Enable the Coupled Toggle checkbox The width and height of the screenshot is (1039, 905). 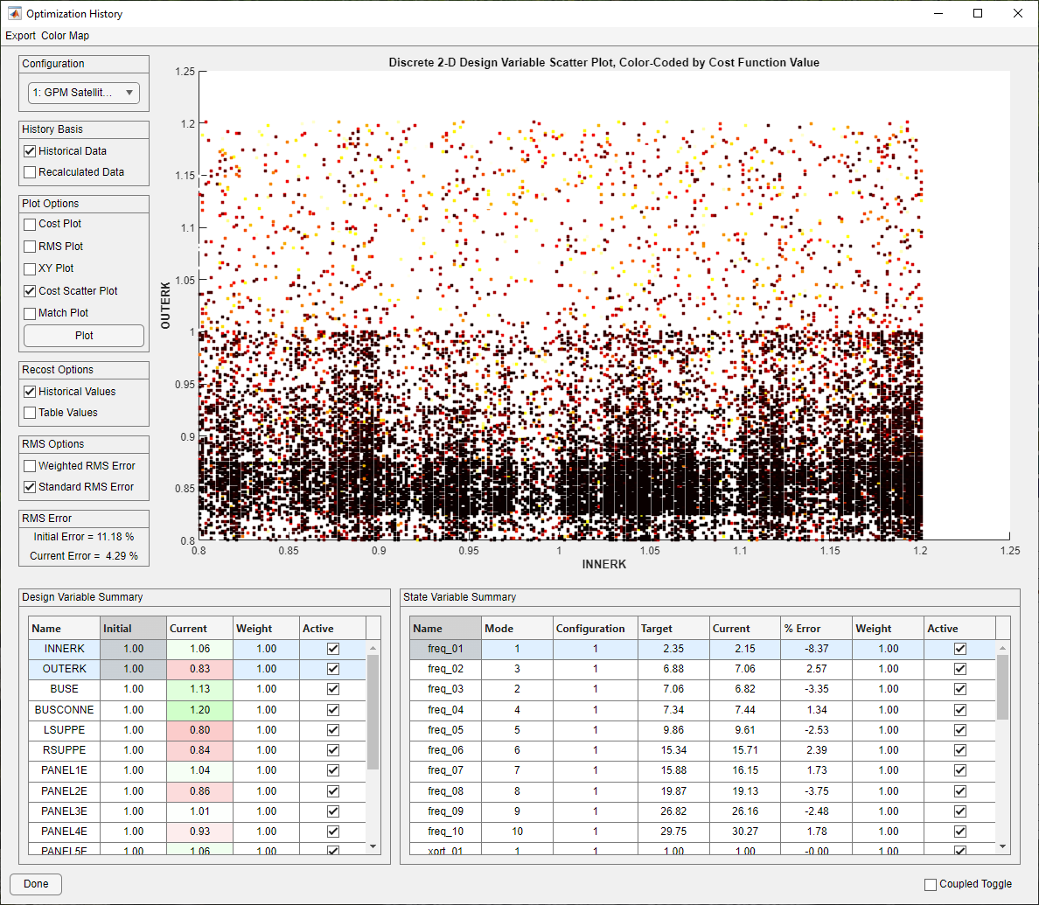(x=931, y=885)
